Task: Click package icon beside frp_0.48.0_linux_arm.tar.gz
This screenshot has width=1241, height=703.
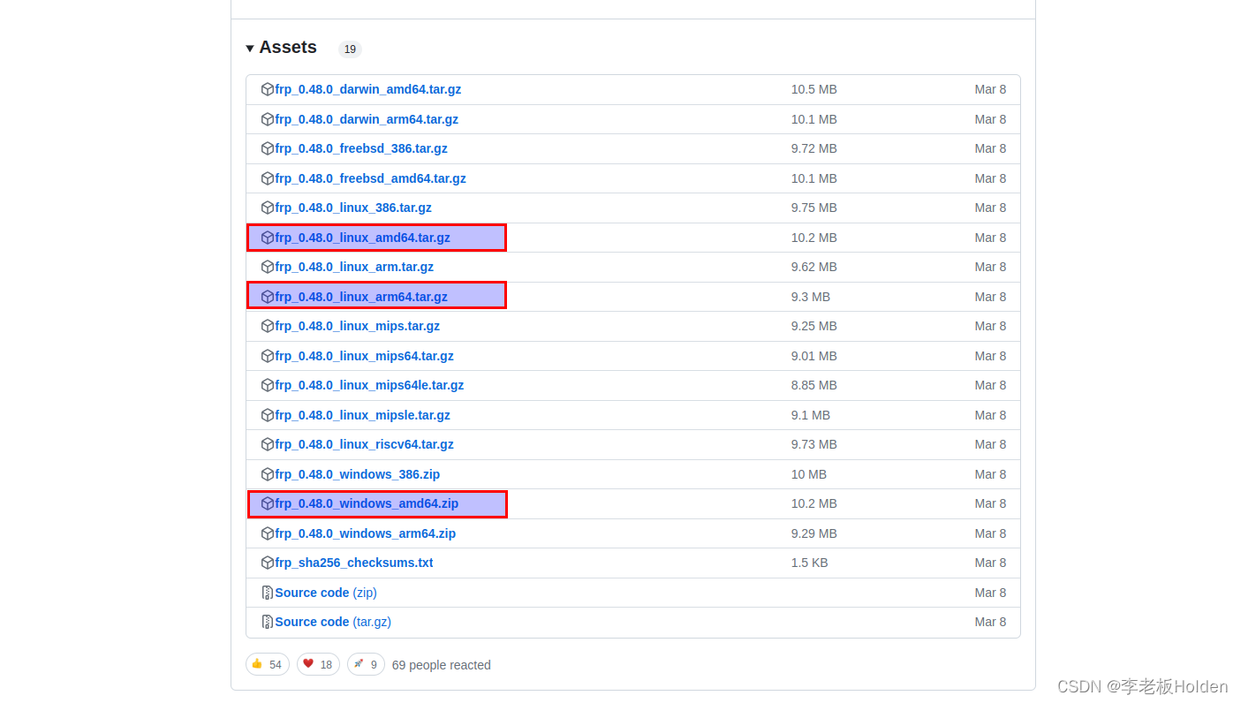Action: coord(268,267)
